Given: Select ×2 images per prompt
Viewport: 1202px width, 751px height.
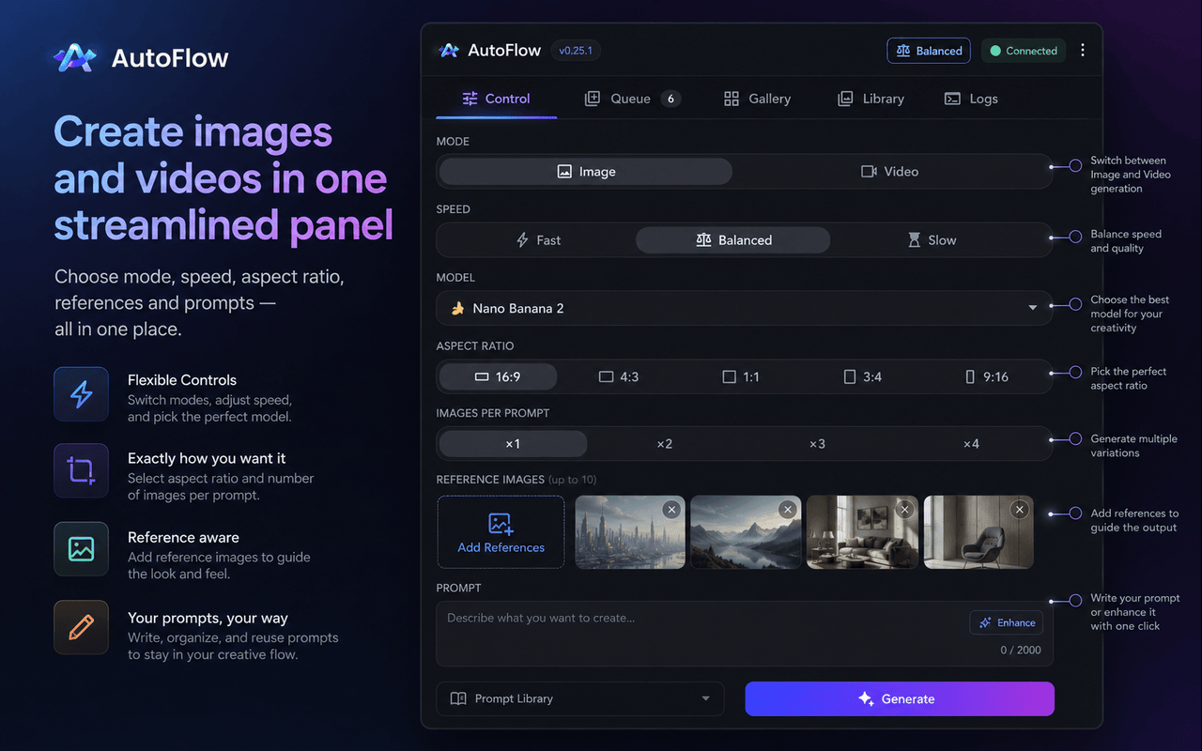Looking at the screenshot, I should tap(665, 444).
